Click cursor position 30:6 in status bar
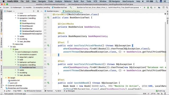The image size is (169, 95). (144, 94)
